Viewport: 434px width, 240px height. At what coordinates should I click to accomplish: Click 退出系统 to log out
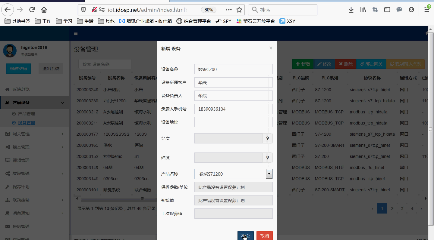51,68
